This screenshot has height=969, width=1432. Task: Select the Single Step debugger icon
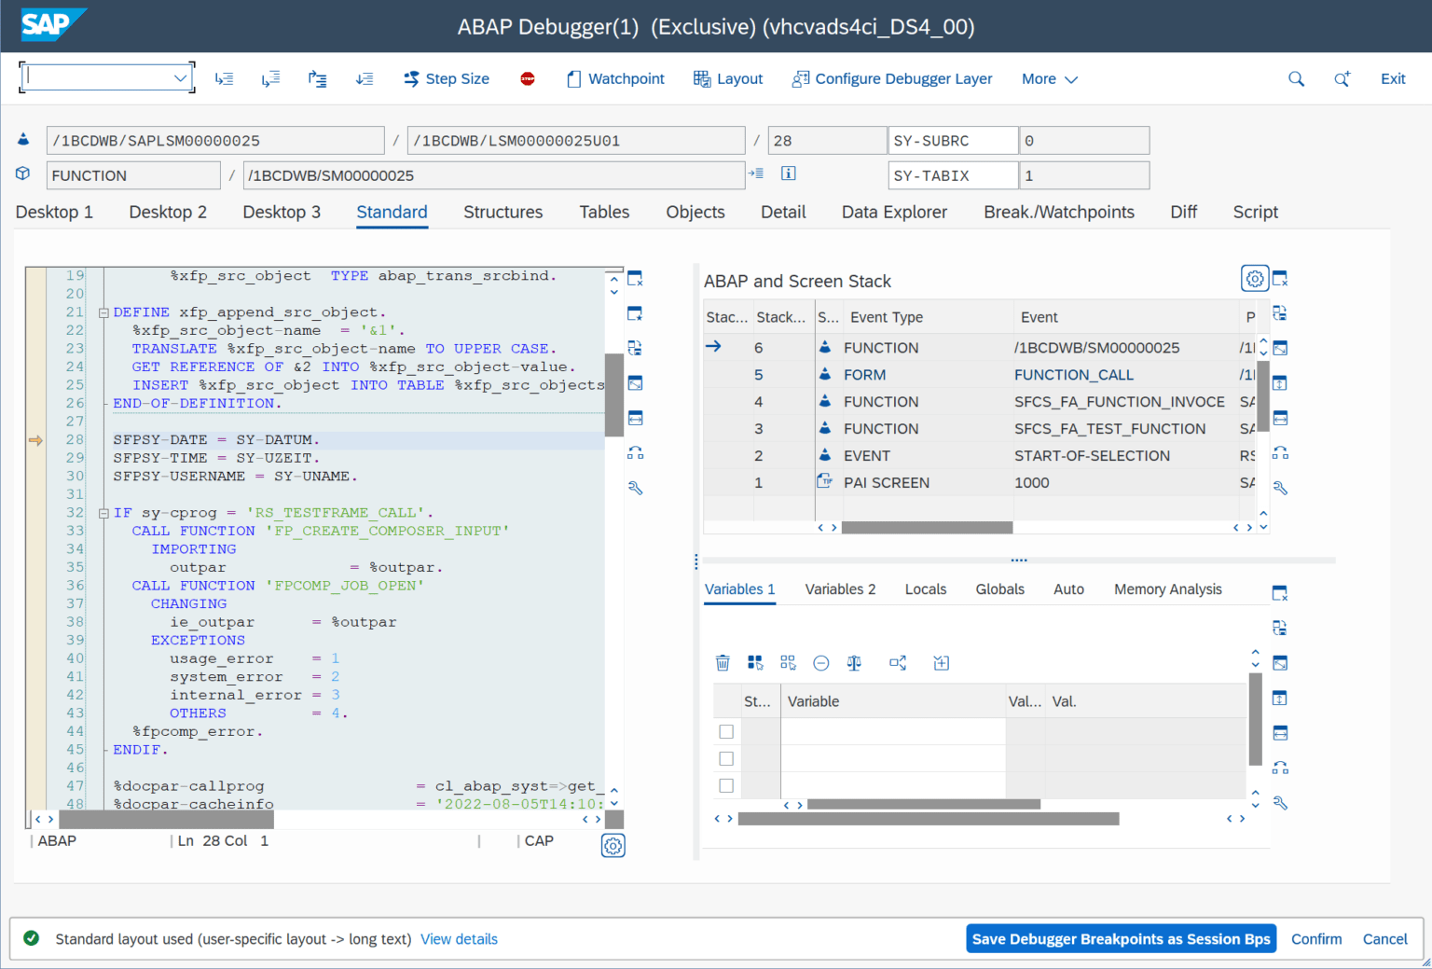point(224,78)
